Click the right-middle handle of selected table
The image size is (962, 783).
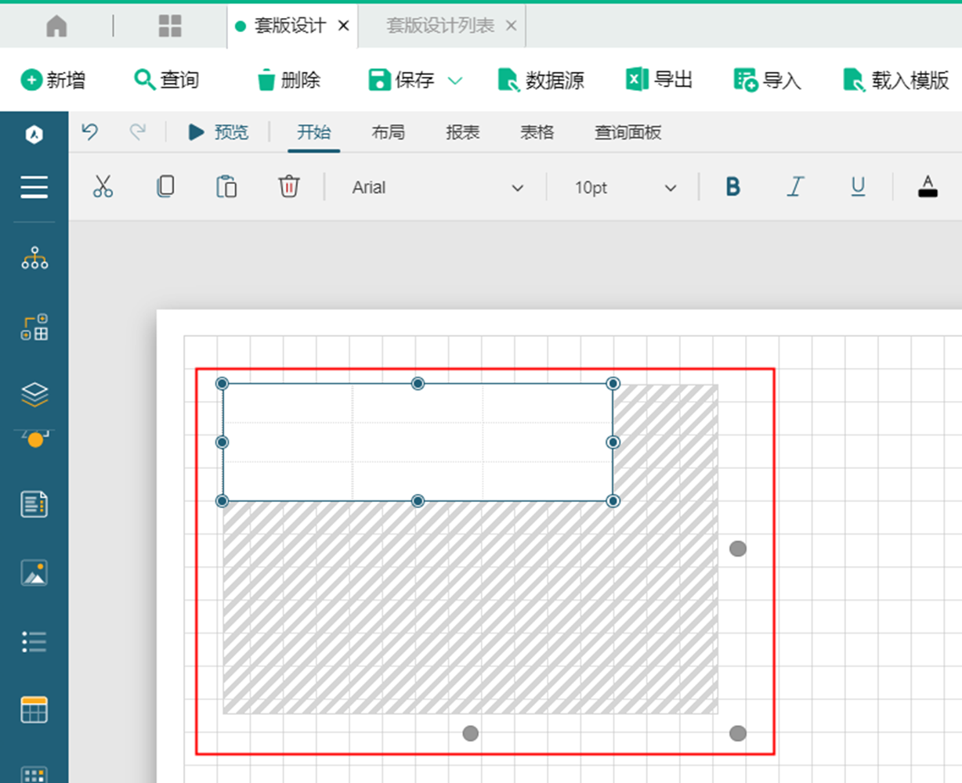(613, 442)
